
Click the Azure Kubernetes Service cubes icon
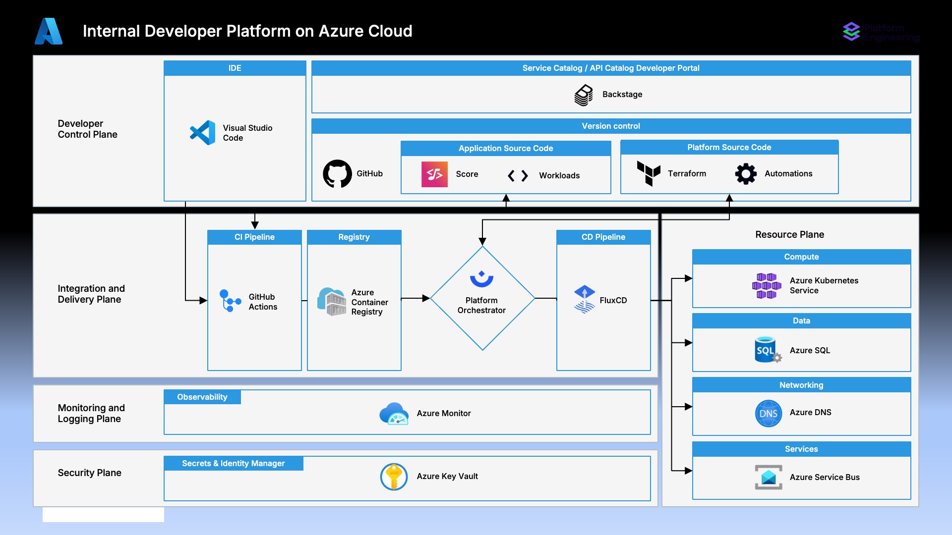coord(767,286)
